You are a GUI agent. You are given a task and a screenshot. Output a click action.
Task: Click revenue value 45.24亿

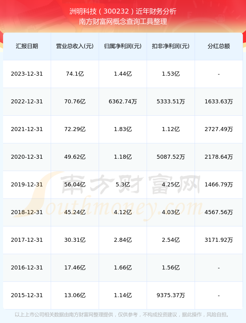[75, 212]
